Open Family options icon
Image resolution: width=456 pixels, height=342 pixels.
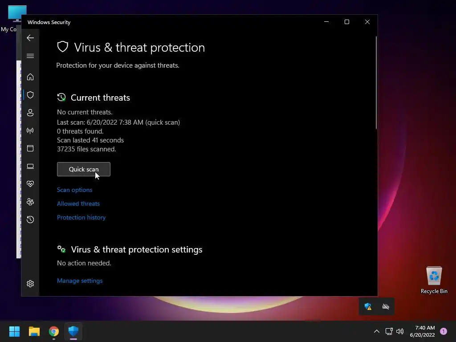[x=30, y=202]
